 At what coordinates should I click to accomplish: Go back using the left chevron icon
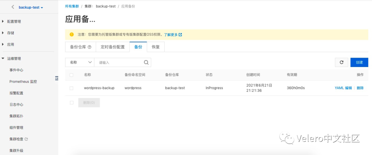click(x=13, y=7)
